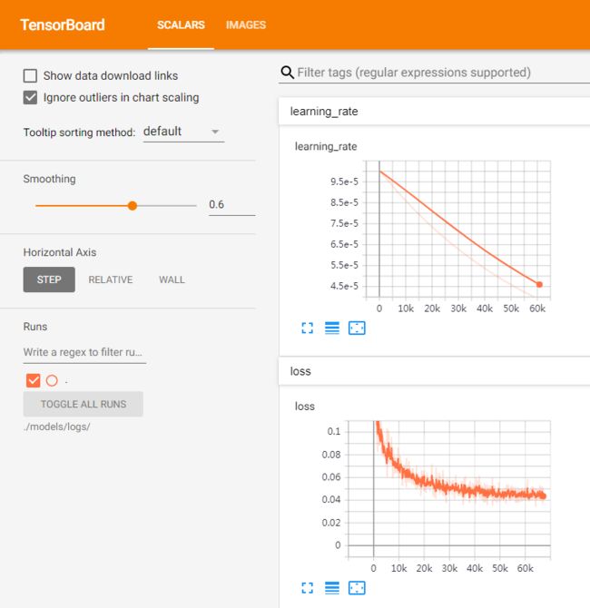The width and height of the screenshot is (590, 608).
Task: Click the TensorBoard logo title
Action: (x=63, y=25)
